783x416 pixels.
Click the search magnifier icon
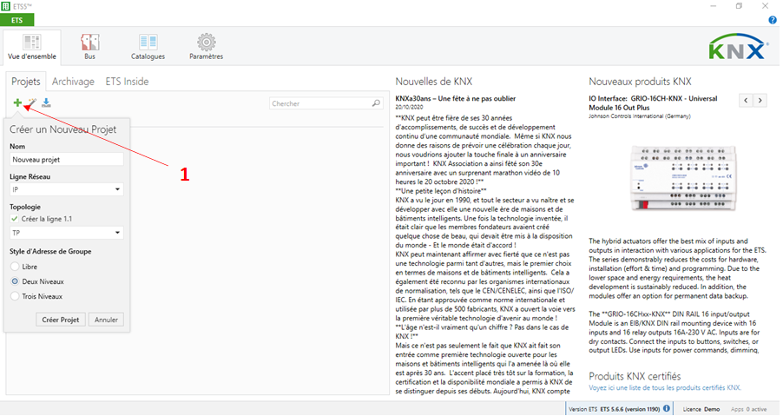(x=376, y=103)
